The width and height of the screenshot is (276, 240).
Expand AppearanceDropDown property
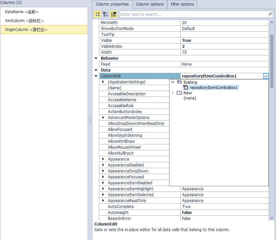pyautogui.click(x=103, y=171)
